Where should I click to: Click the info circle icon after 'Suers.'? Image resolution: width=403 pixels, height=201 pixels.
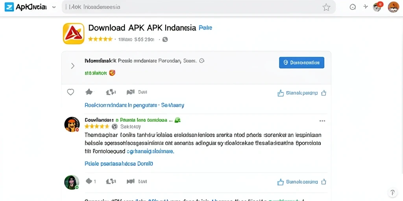click(x=202, y=61)
